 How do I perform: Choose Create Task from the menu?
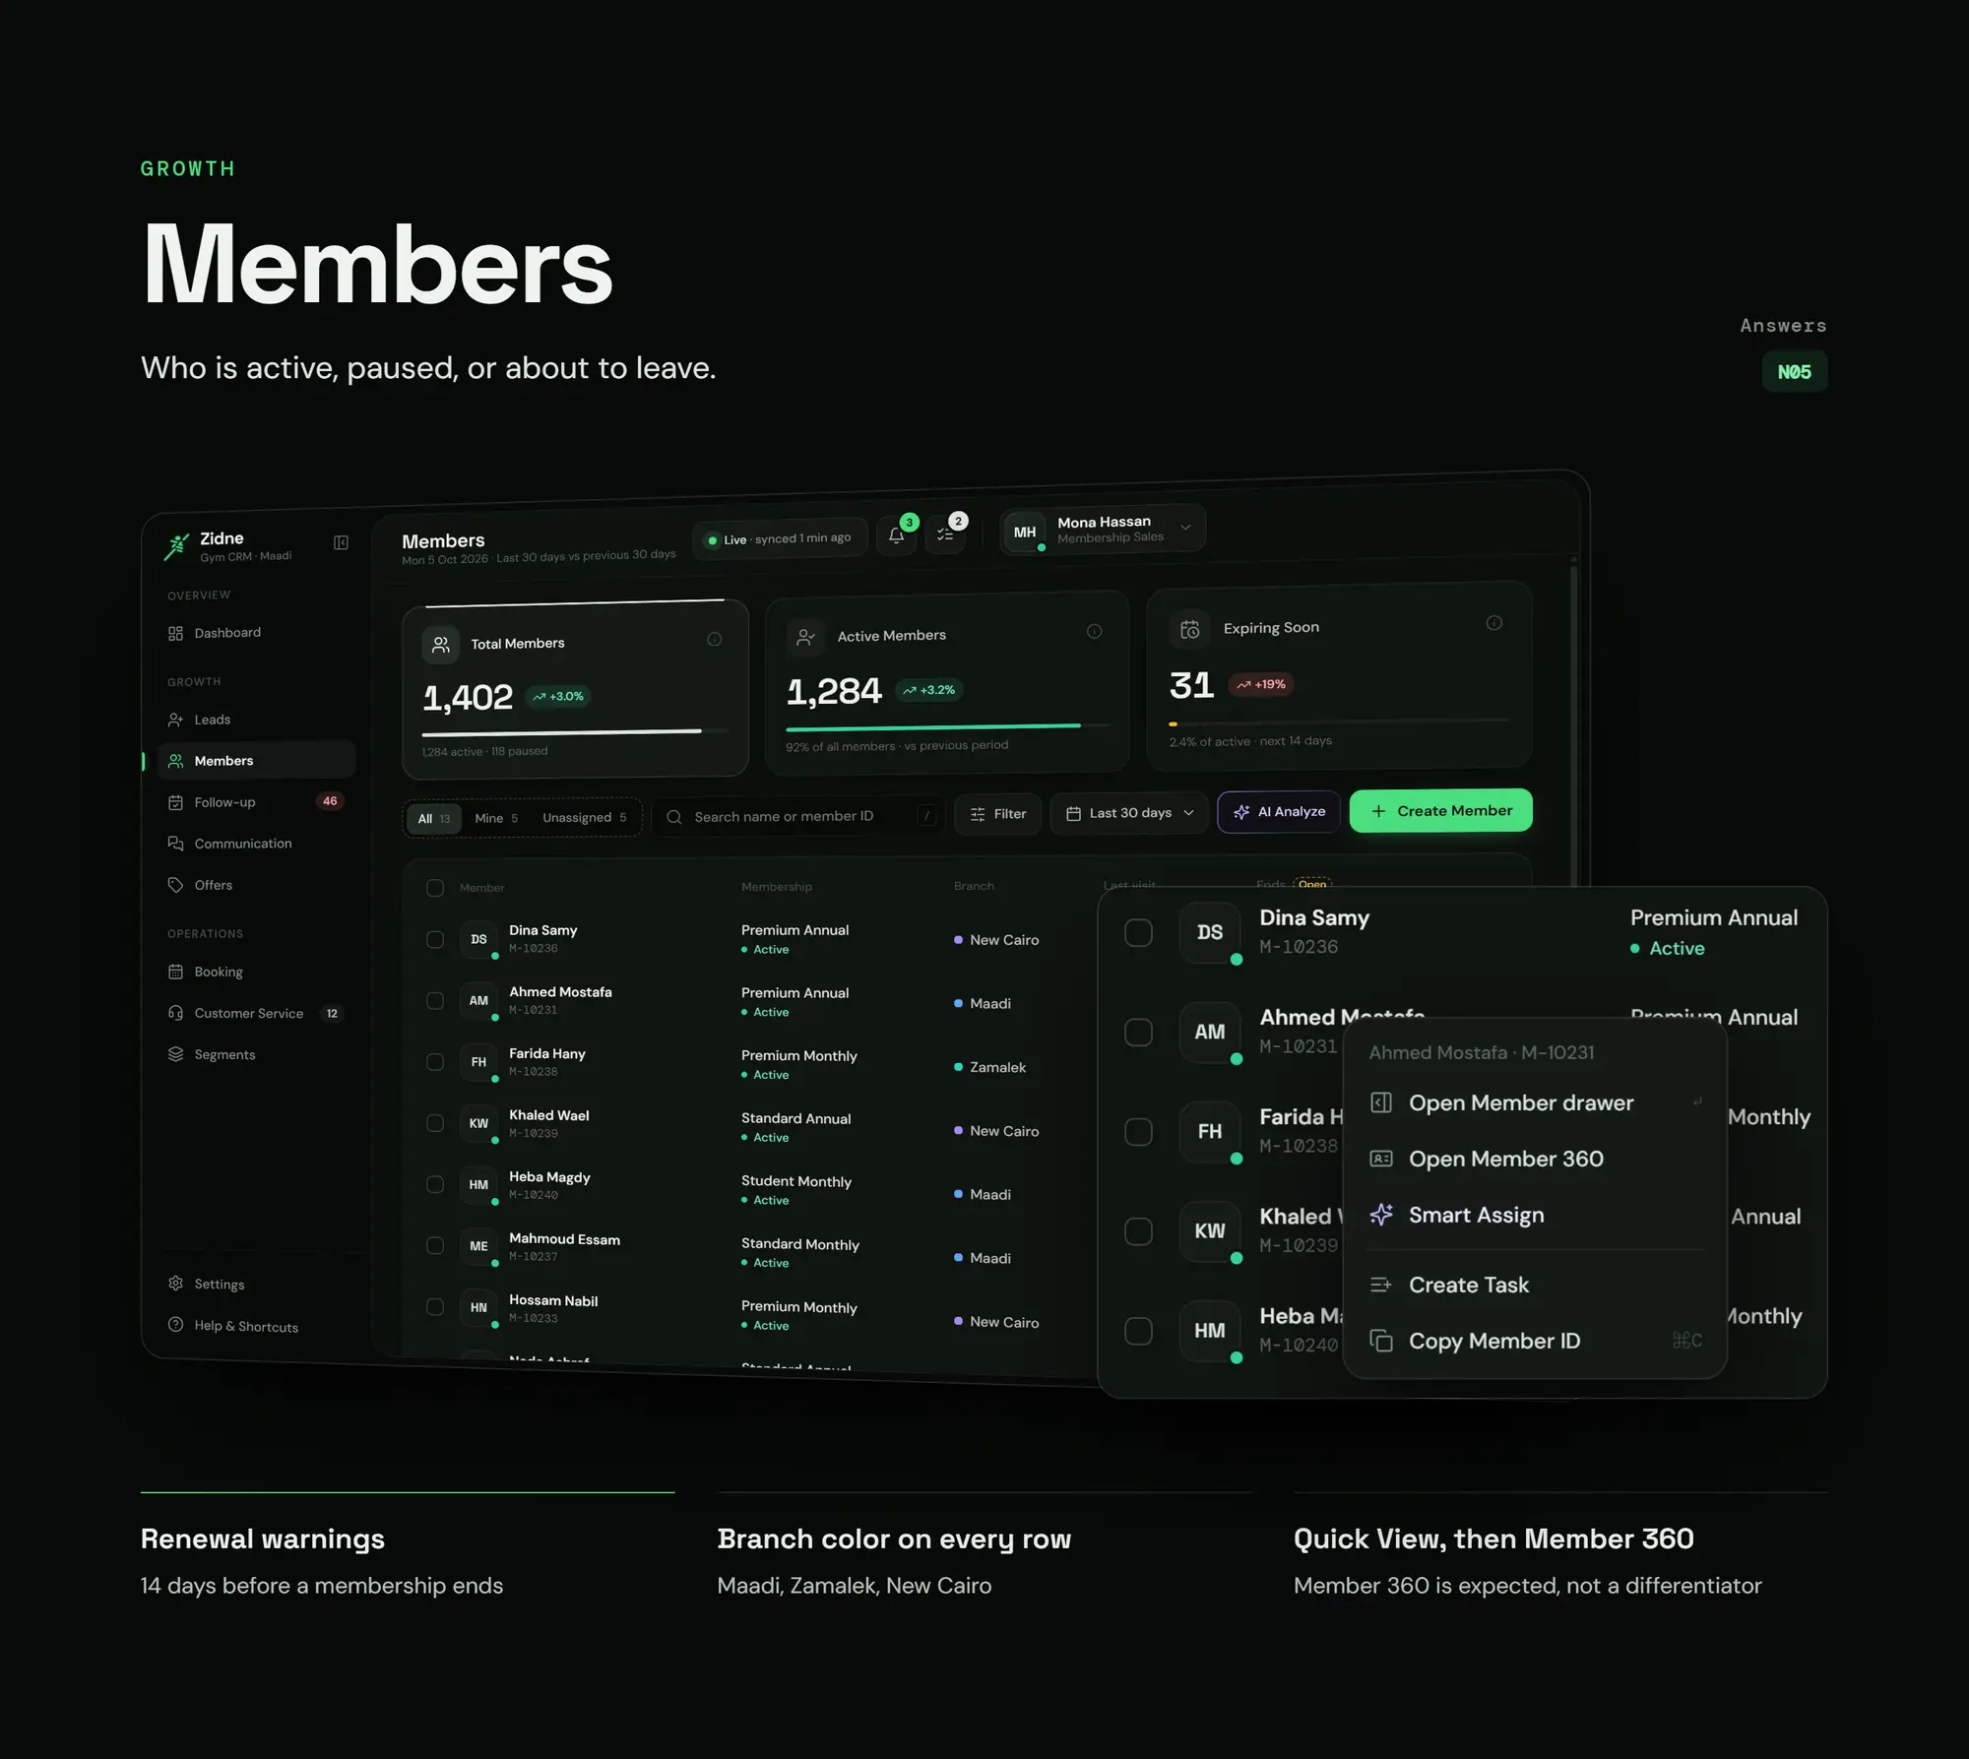coord(1536,1285)
